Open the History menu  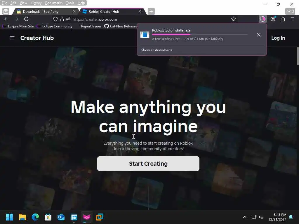coord(36,3)
